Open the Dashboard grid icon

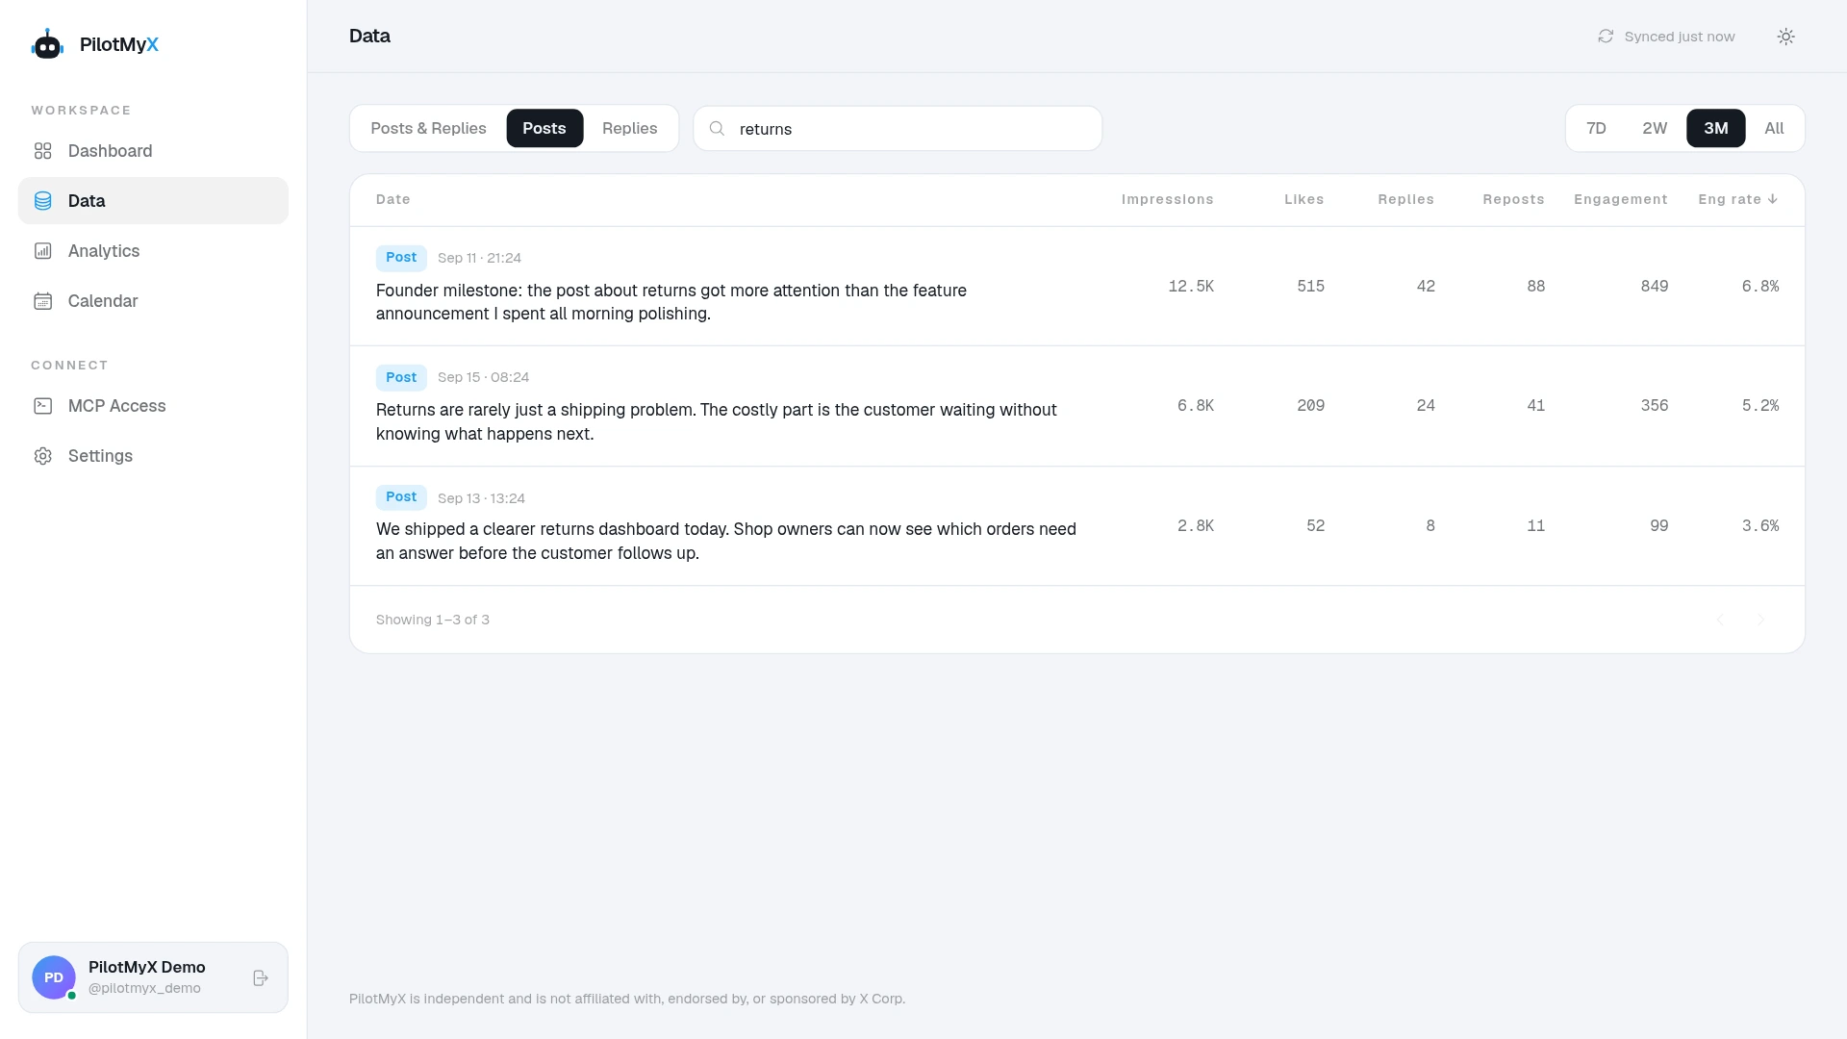[x=43, y=151]
